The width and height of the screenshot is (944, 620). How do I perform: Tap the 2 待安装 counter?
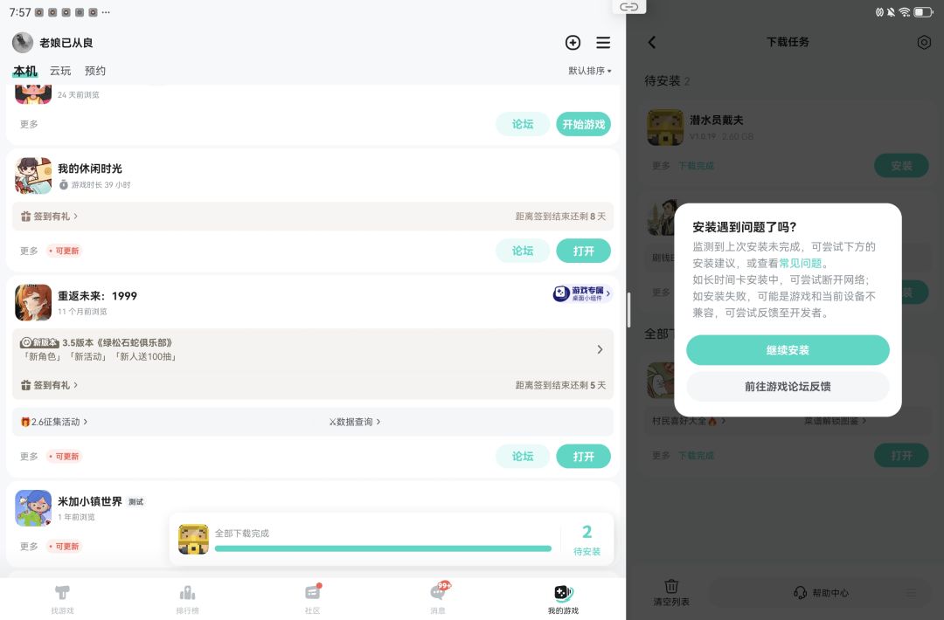pyautogui.click(x=587, y=540)
